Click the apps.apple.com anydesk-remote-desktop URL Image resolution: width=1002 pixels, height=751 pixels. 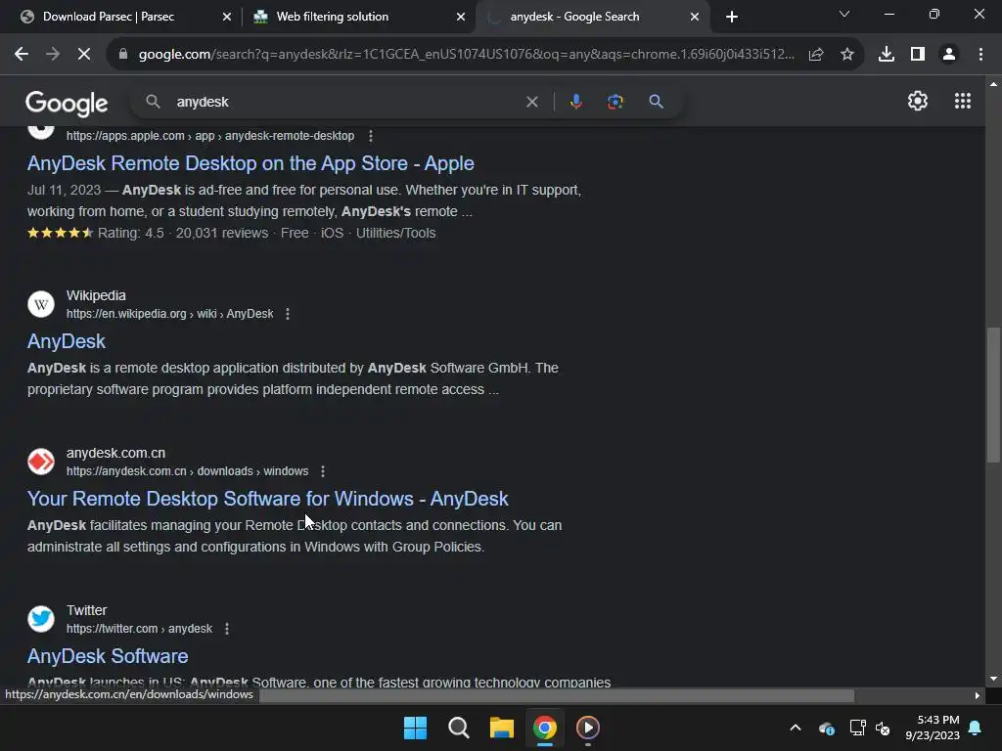coord(210,136)
